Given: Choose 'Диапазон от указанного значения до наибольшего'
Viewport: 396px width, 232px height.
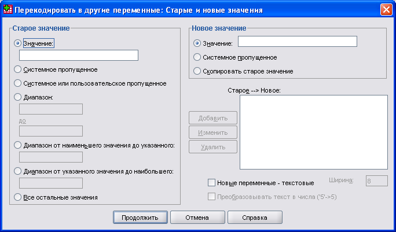Looking at the screenshot, I should [17, 171].
